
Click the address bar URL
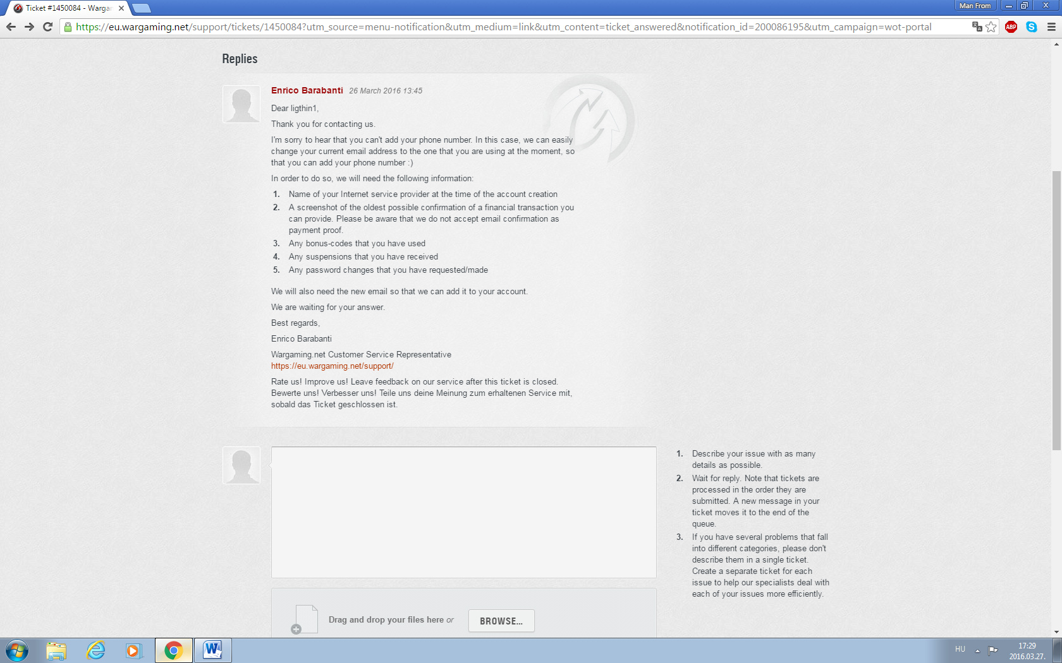(503, 27)
